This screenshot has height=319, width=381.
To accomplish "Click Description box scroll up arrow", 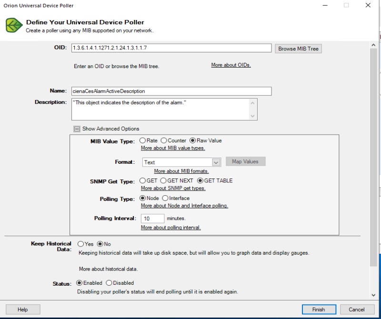I will pyautogui.click(x=253, y=103).
